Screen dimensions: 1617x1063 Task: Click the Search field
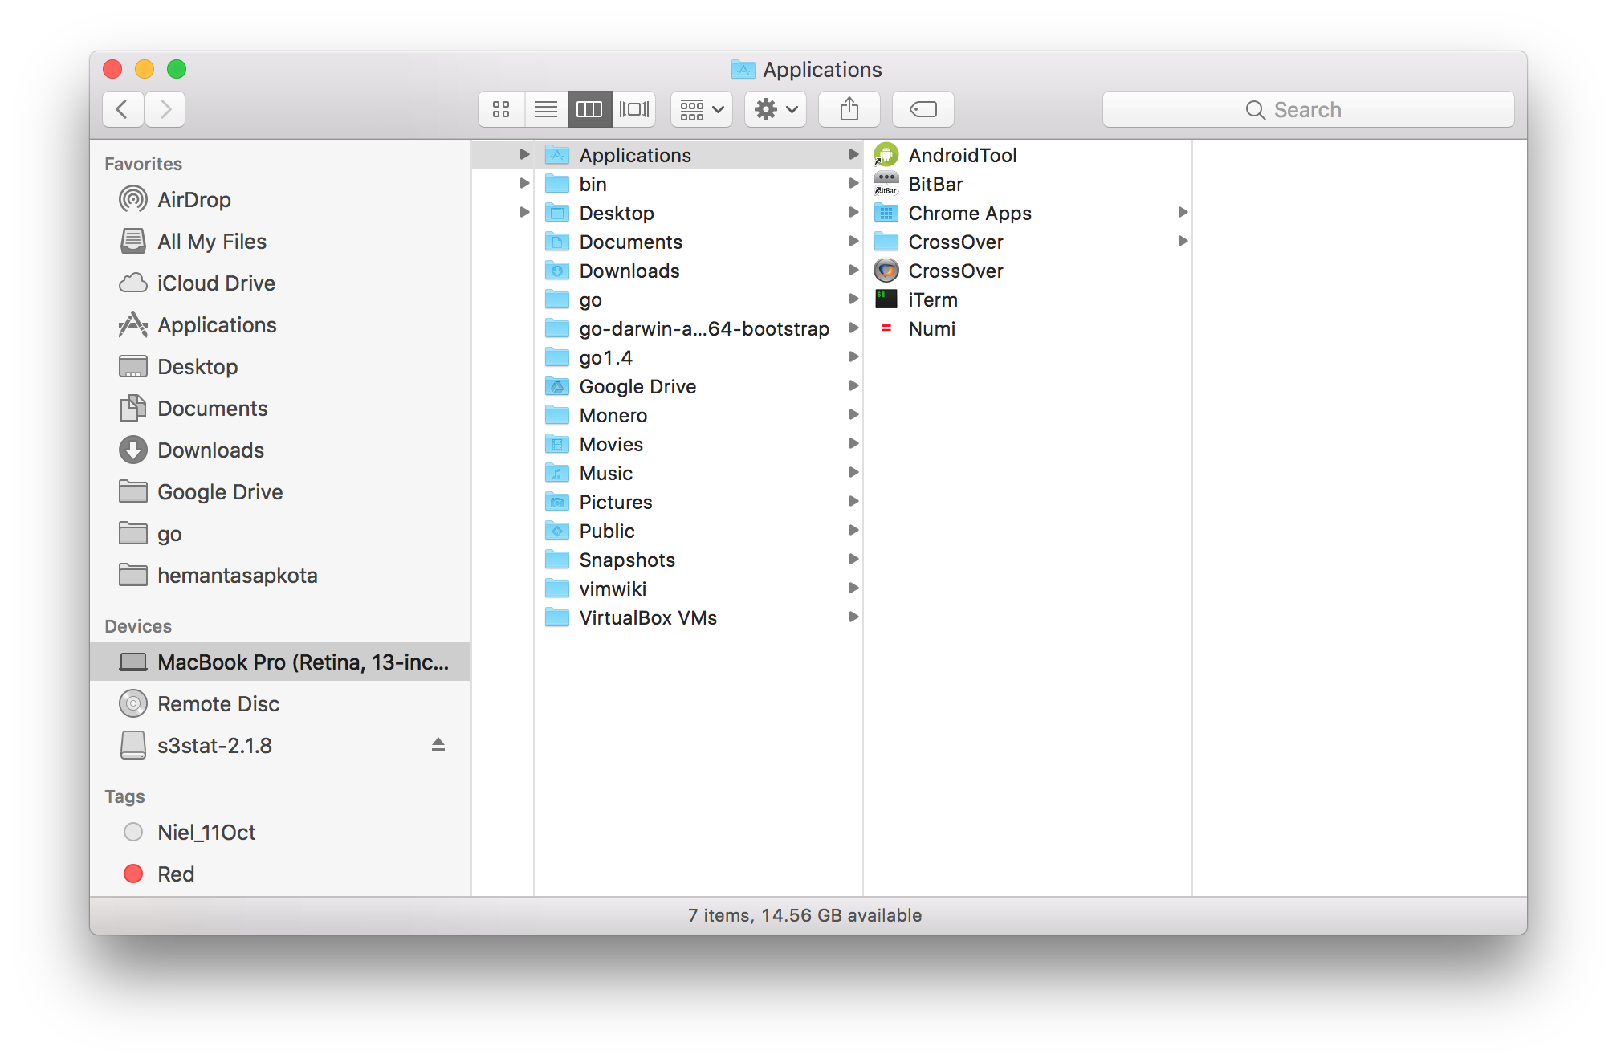point(1307,109)
